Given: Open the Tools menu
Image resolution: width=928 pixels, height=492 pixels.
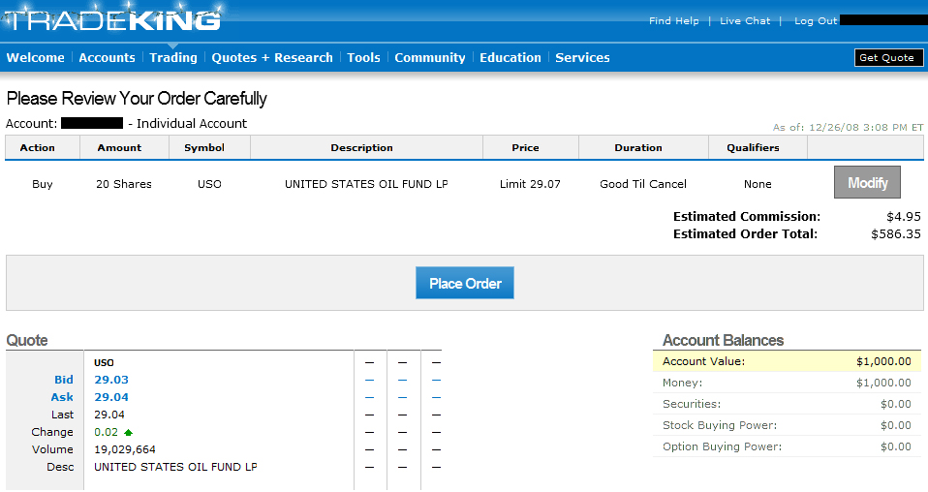Looking at the screenshot, I should [x=363, y=57].
